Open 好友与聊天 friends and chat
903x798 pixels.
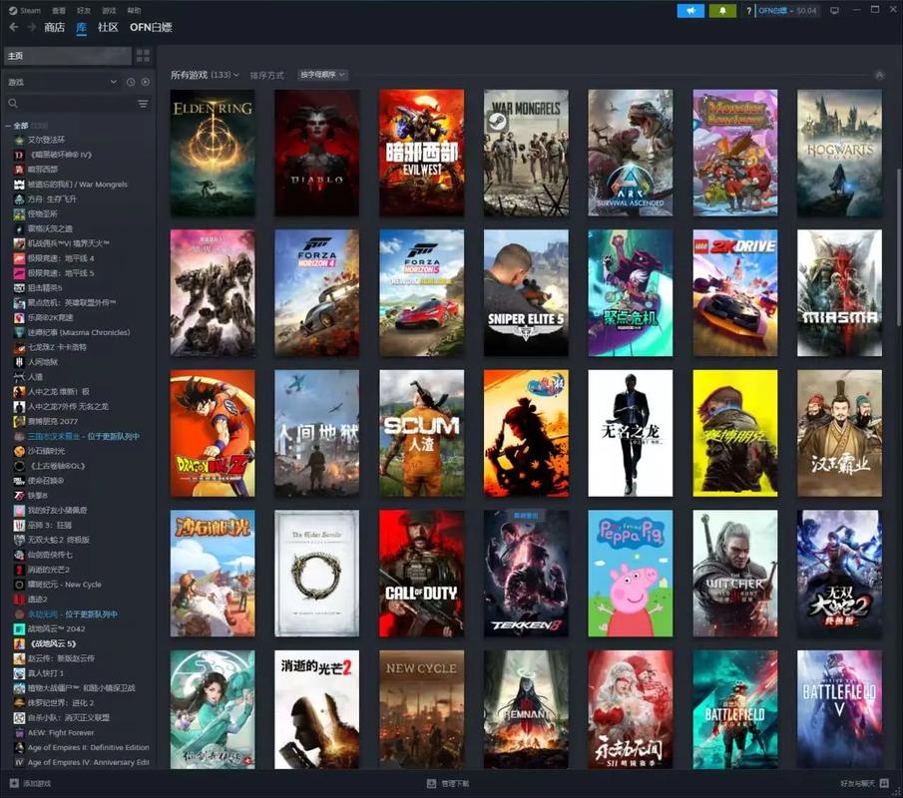857,783
